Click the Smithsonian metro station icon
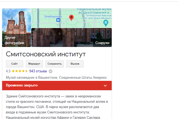 click(x=58, y=20)
